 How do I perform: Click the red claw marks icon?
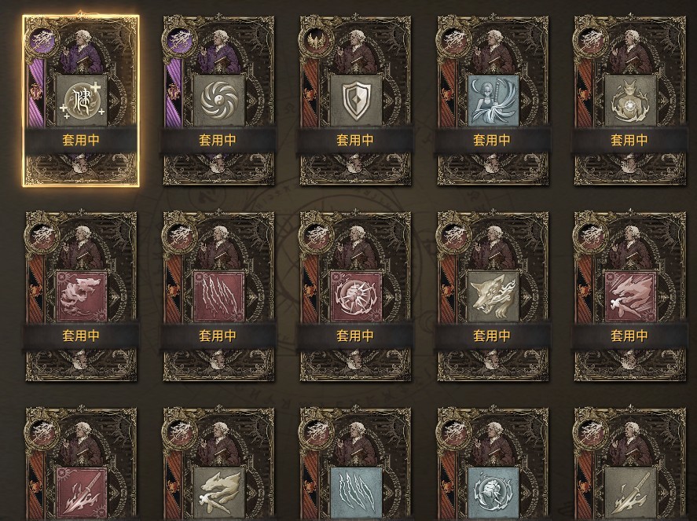219,296
